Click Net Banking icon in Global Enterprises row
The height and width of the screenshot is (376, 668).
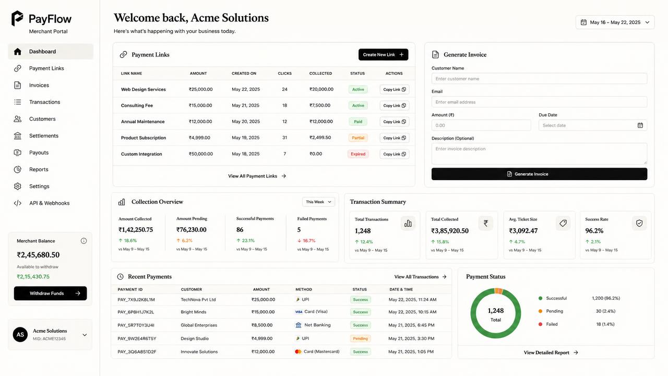[x=299, y=325]
